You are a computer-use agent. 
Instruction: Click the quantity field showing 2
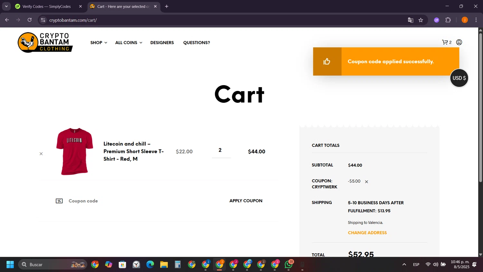[221, 151]
